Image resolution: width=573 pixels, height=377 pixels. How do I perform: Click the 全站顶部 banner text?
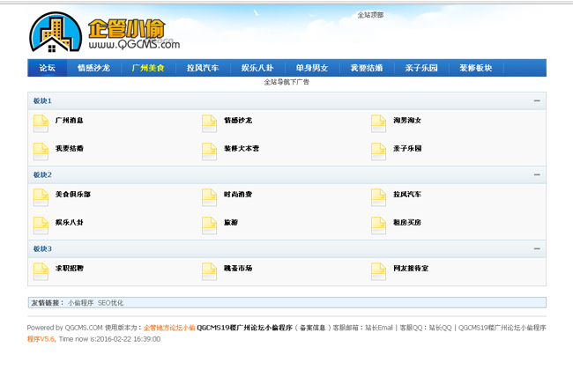click(x=370, y=15)
